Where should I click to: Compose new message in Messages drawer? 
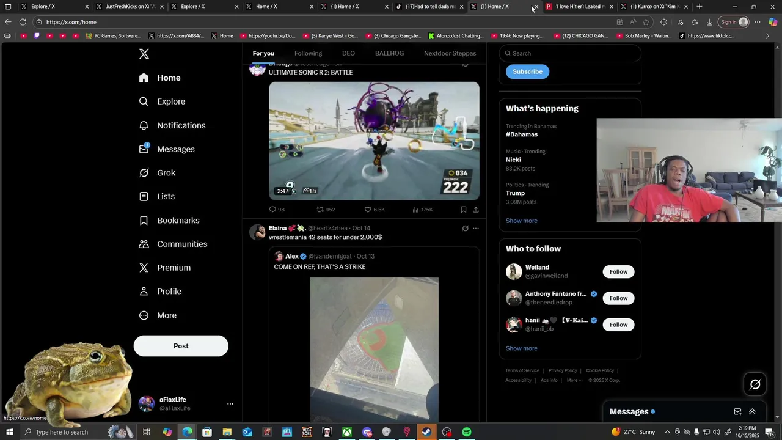tap(737, 412)
